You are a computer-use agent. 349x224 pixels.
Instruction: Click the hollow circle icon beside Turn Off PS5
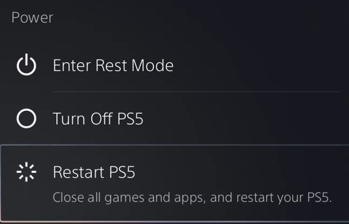26,119
